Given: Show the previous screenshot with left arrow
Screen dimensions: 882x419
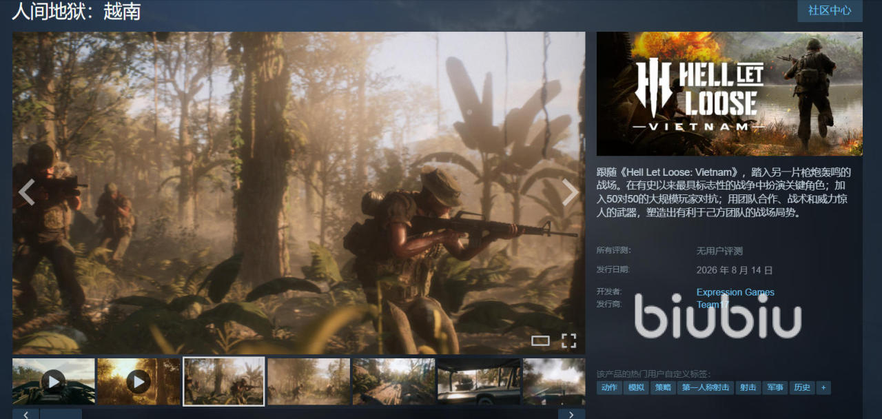Looking at the screenshot, I should tap(27, 193).
